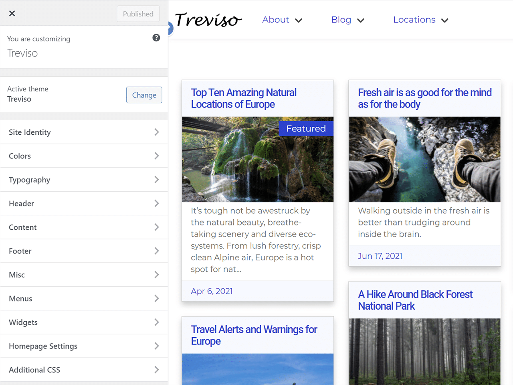Open 'Travel Alerts and Warnings for Europe' post
Screen dimensions: 513x385
click(x=254, y=335)
